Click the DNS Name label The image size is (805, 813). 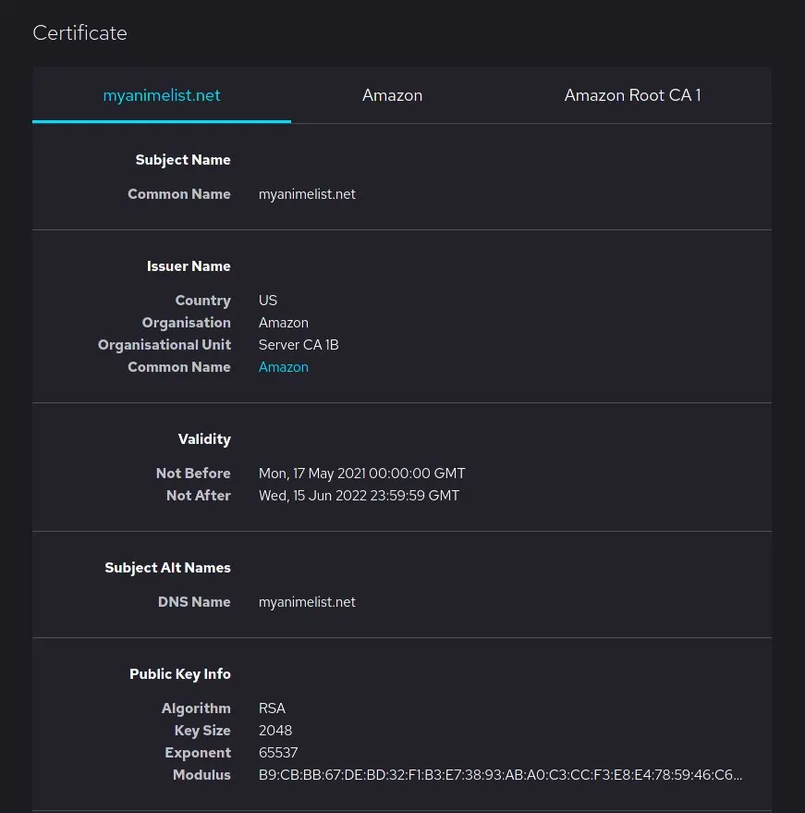click(x=194, y=602)
